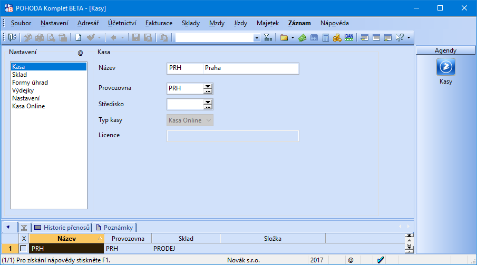
Task: Open the yellow folder toolbar icon
Action: tap(284, 37)
